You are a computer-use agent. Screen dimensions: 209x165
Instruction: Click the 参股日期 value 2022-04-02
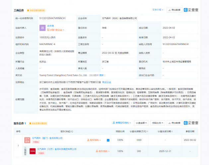[x=190, y=140]
